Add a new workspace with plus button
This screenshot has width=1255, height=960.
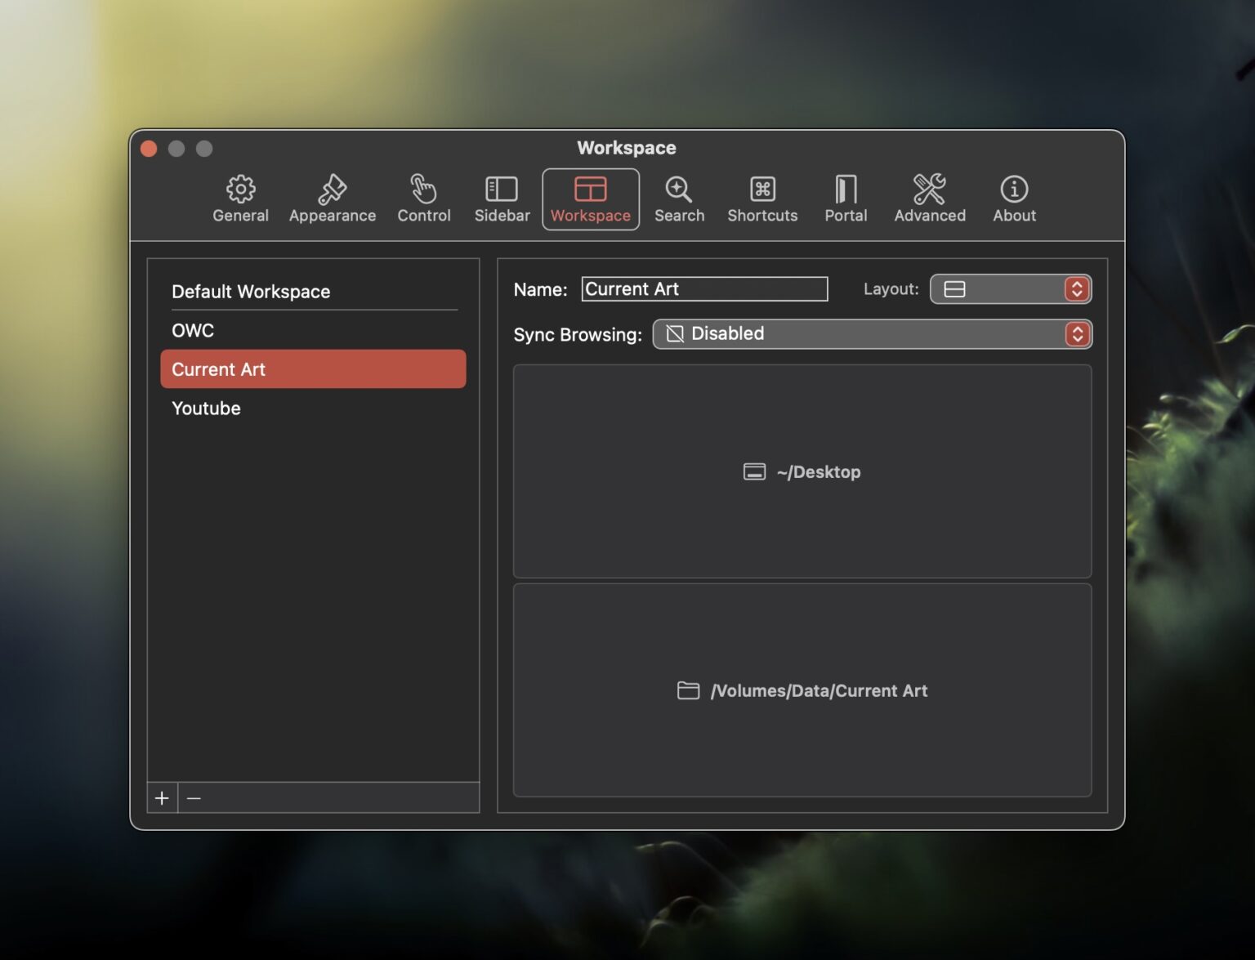[x=162, y=797]
